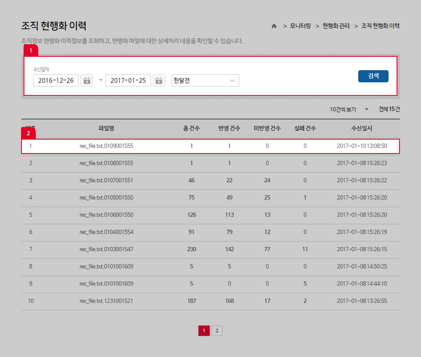Select file rec_file.txt.0101001609 in row 9

107,283
